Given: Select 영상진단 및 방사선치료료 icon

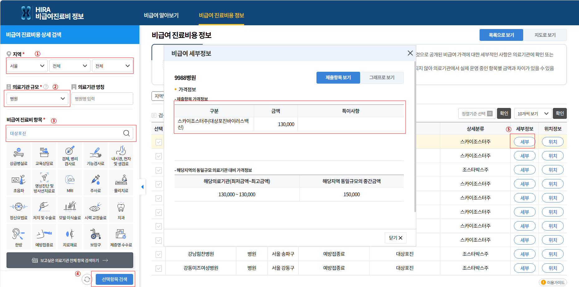Looking at the screenshot, I should click(44, 183).
